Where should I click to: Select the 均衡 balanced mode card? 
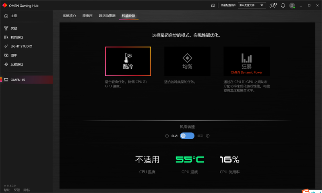(x=187, y=61)
